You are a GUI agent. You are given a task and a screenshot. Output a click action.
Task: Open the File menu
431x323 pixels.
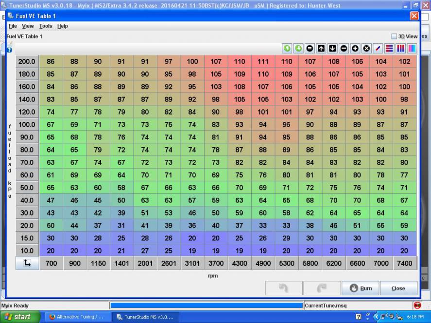click(13, 26)
